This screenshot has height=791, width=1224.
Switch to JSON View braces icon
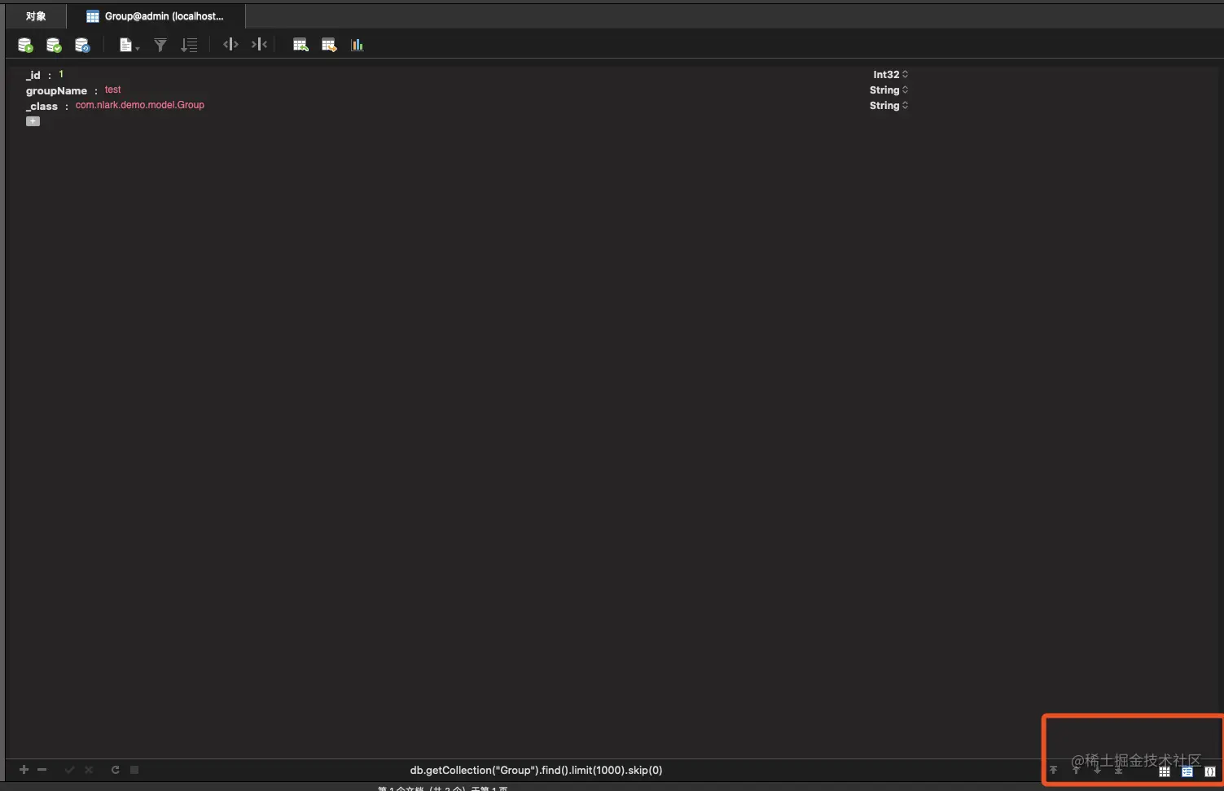pyautogui.click(x=1210, y=771)
